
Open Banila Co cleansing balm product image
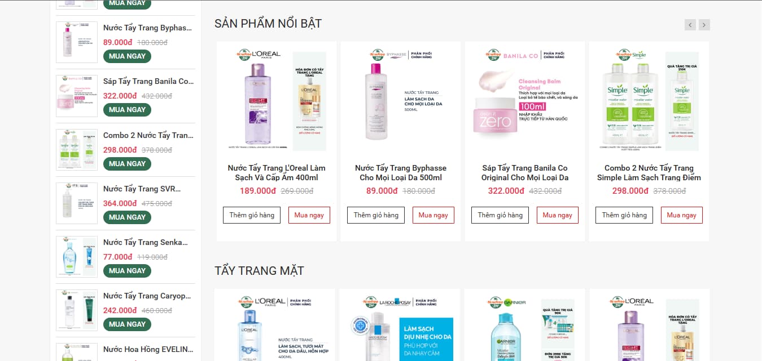(x=525, y=100)
